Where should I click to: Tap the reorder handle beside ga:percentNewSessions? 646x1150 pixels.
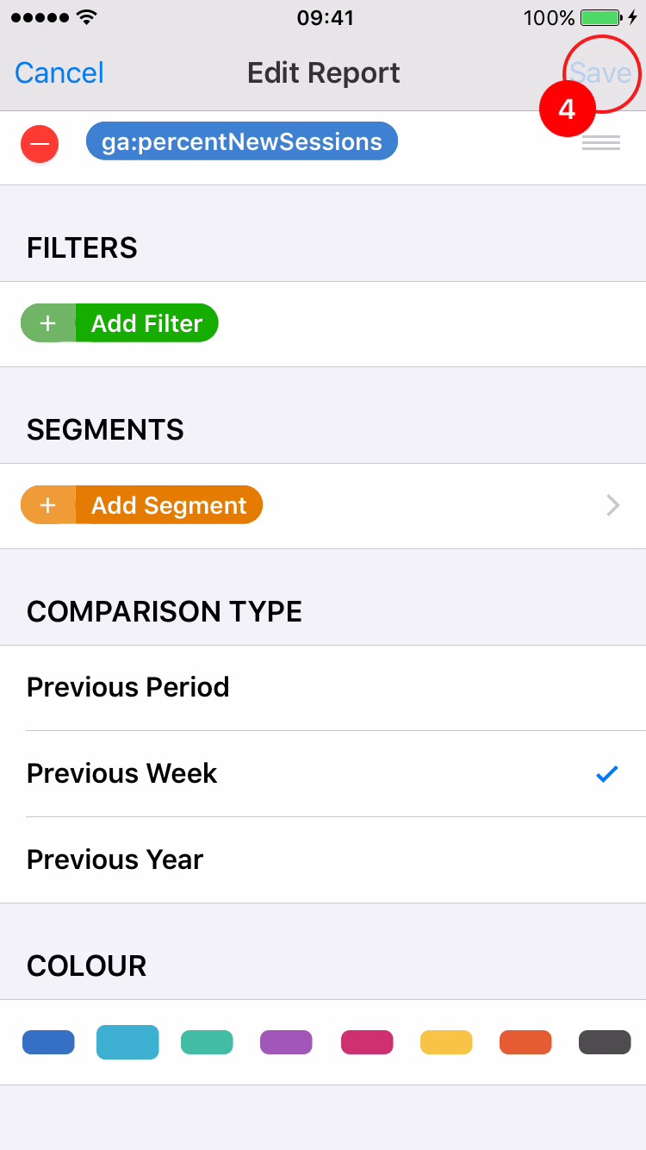pos(600,143)
